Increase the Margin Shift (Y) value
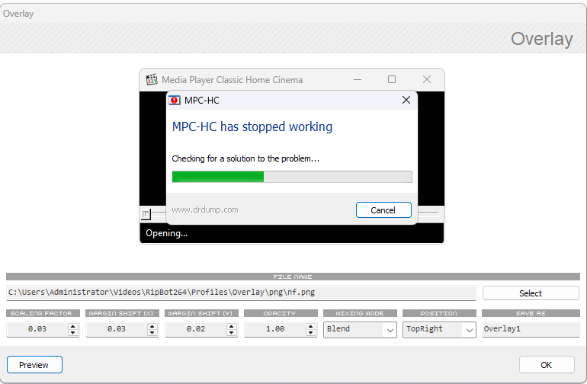587x384 pixels. pyautogui.click(x=232, y=326)
